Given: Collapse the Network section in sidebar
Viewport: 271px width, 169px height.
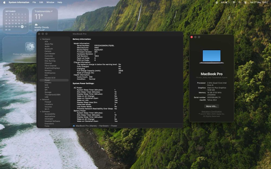Looking at the screenshot, I should [x=41, y=100].
